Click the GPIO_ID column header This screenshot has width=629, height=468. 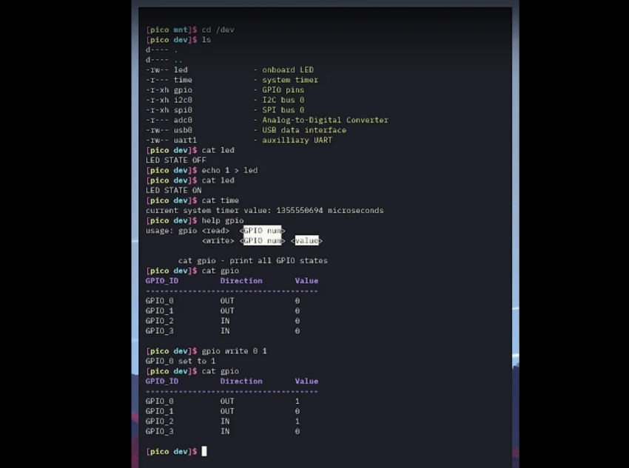click(x=161, y=280)
